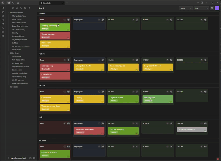Click the auto-reveal current file icon
The height and width of the screenshot is (161, 221).
(x=25, y=8)
